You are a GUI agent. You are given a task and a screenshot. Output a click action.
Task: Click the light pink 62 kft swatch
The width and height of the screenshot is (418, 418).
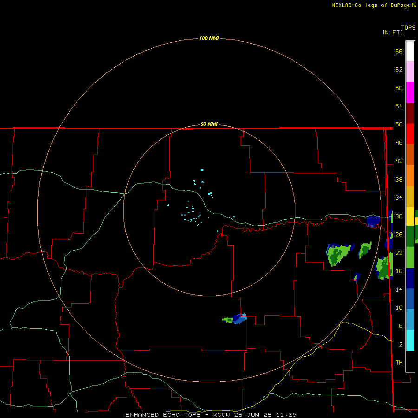point(410,71)
